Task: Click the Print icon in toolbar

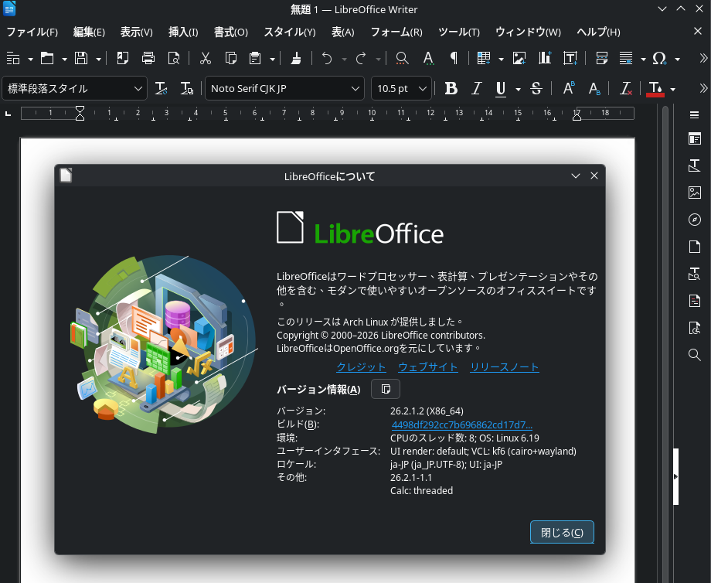Action: [x=148, y=58]
